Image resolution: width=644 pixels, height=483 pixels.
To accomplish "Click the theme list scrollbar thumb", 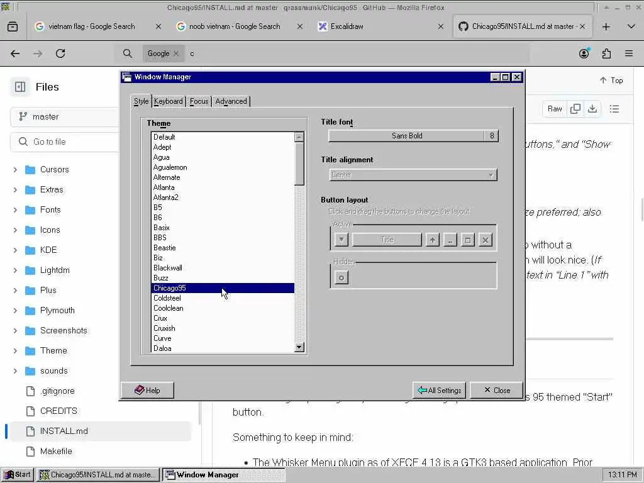I will tap(299, 164).
